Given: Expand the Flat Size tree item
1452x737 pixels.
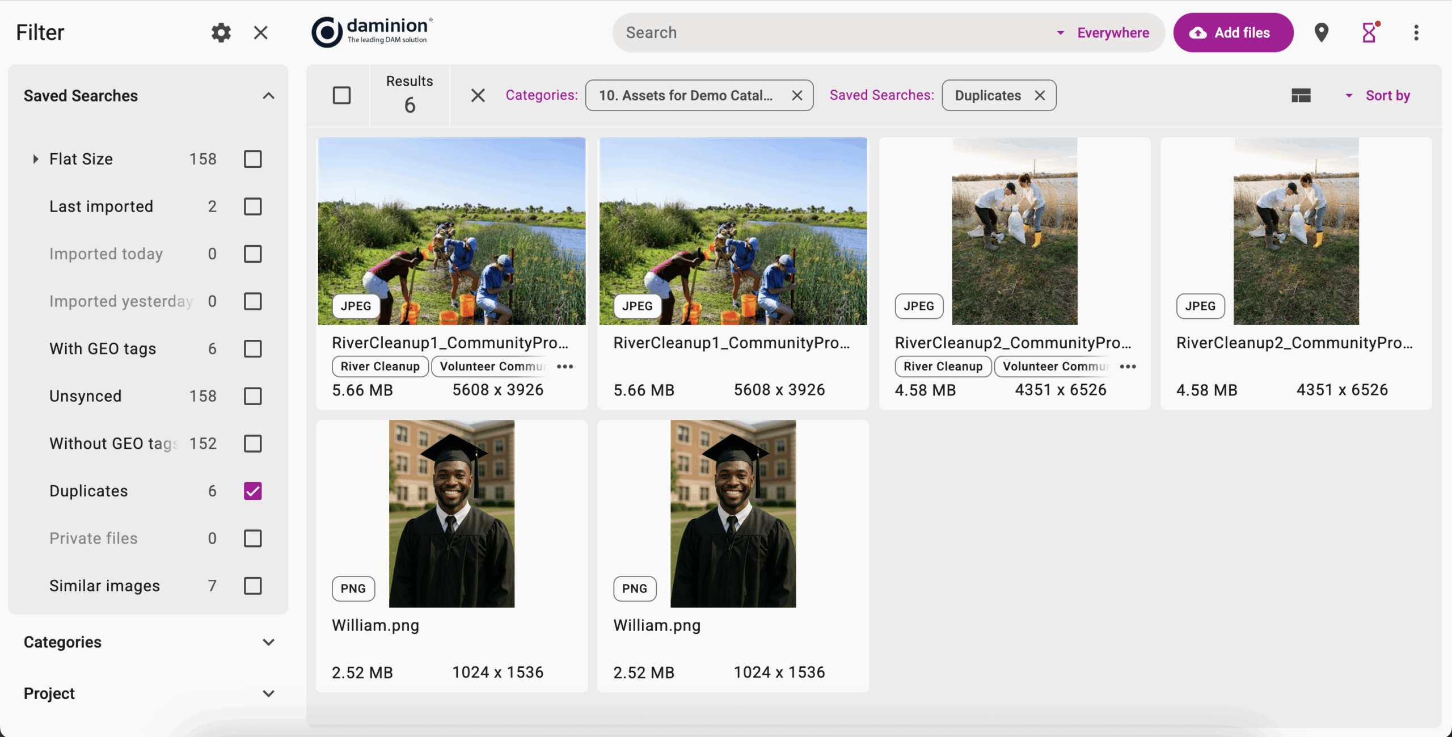Looking at the screenshot, I should pyautogui.click(x=35, y=159).
